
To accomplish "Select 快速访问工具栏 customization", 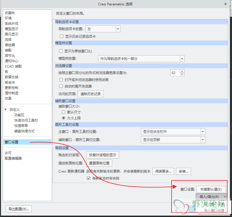I will point(26,120).
